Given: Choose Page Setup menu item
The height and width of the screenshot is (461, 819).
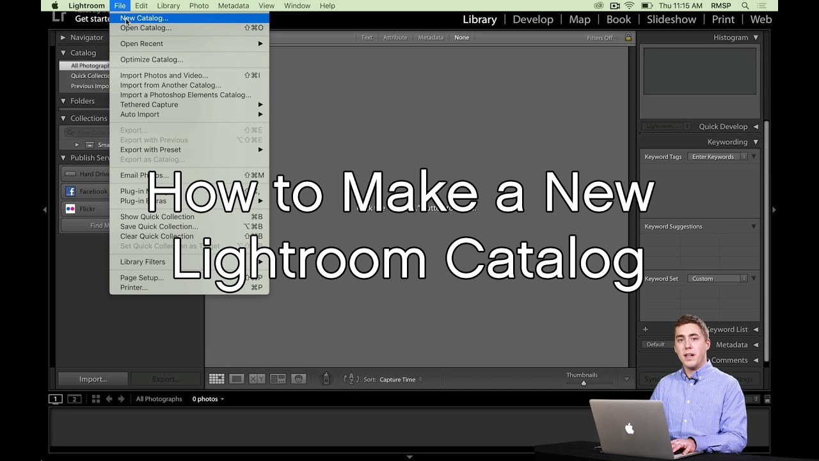Looking at the screenshot, I should (189, 278).
